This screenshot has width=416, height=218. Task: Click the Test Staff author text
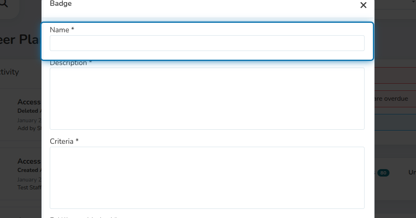(x=29, y=187)
